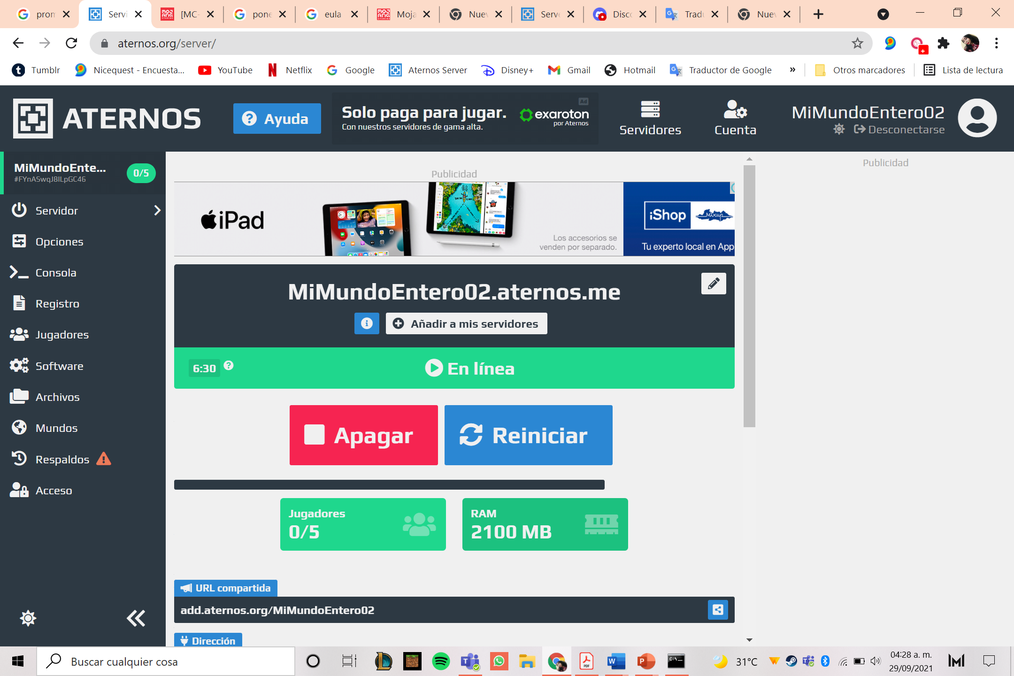Click the user avatar icon
Screen dimensions: 1014x676
pos(977,118)
